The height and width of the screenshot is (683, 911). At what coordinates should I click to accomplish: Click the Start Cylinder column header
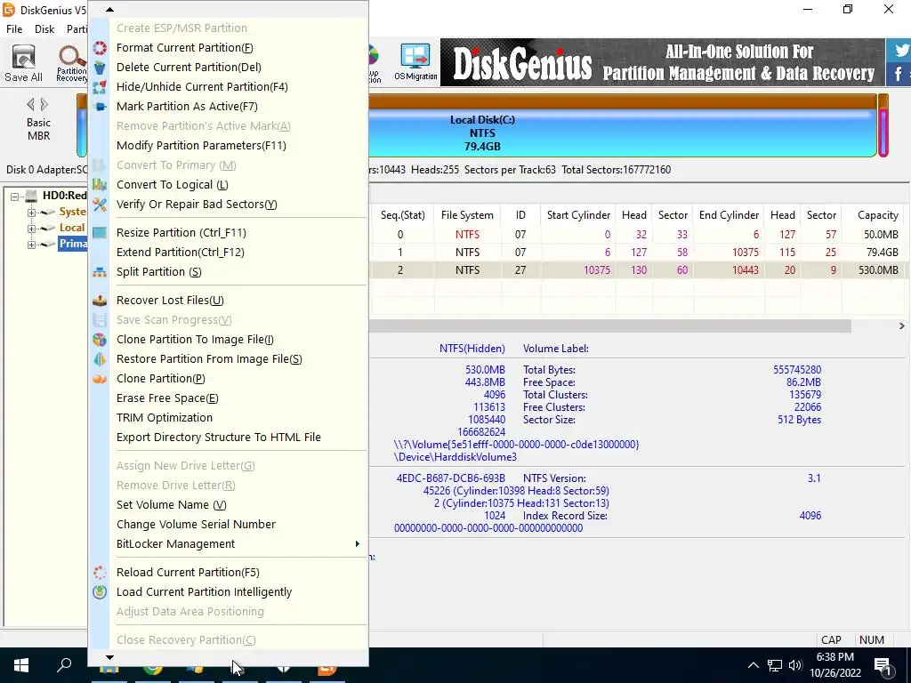tap(578, 215)
